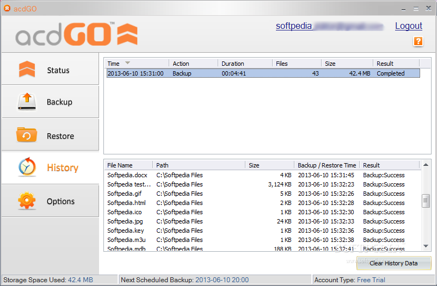Click the Restore folder icon
The width and height of the screenshot is (437, 286).
pos(27,135)
